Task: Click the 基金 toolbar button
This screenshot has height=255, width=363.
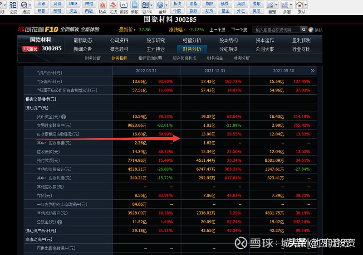Action: (225, 10)
